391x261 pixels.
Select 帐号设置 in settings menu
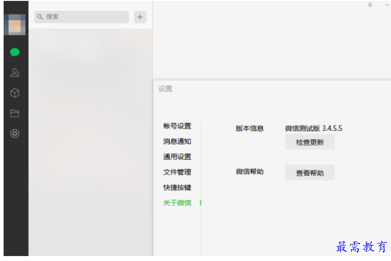click(177, 126)
